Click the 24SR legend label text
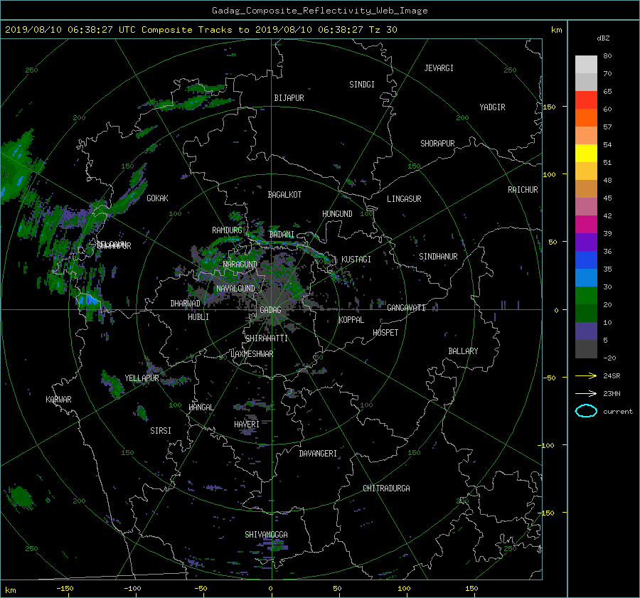Screen dimensions: 640x598 click(x=612, y=376)
